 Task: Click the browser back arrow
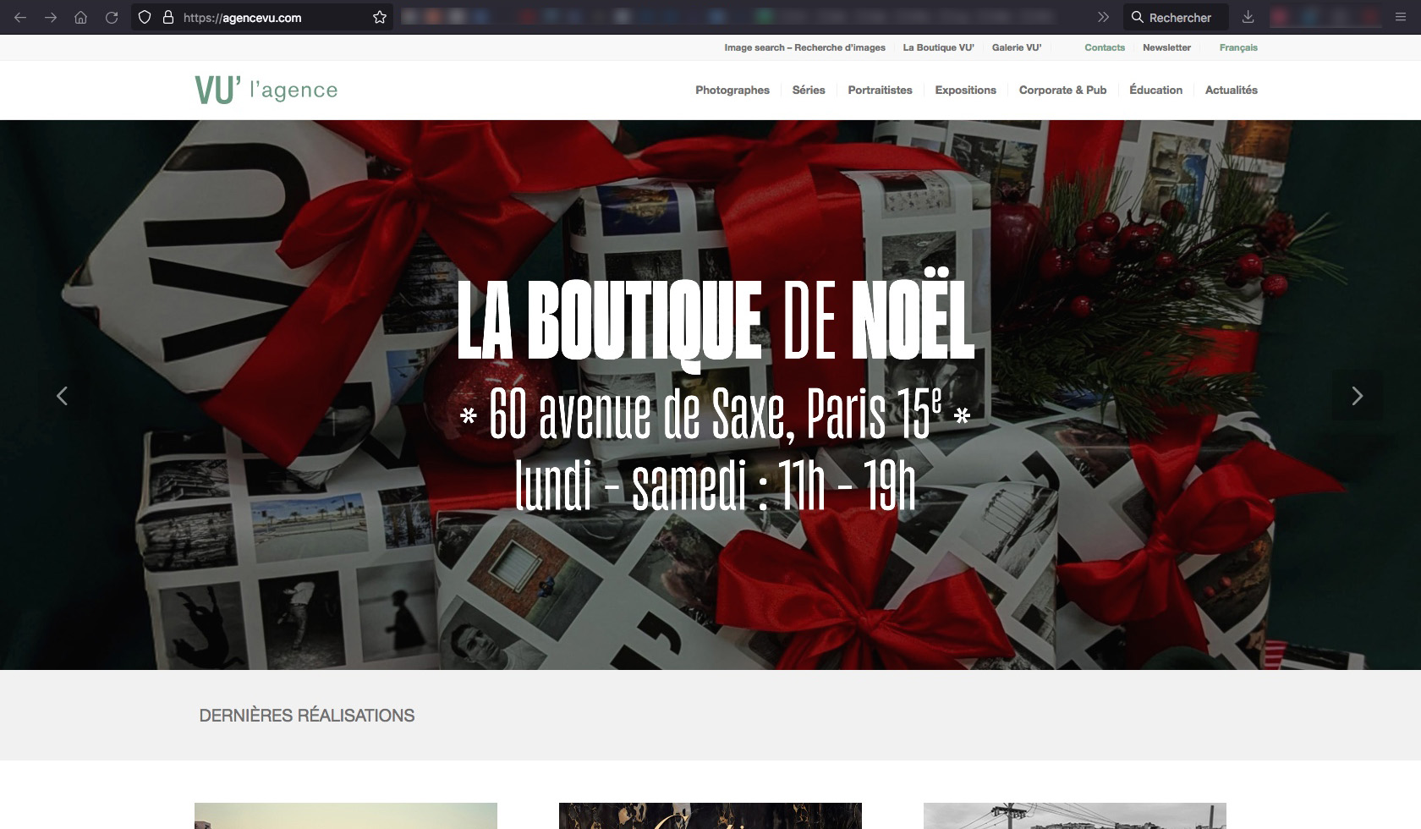20,17
